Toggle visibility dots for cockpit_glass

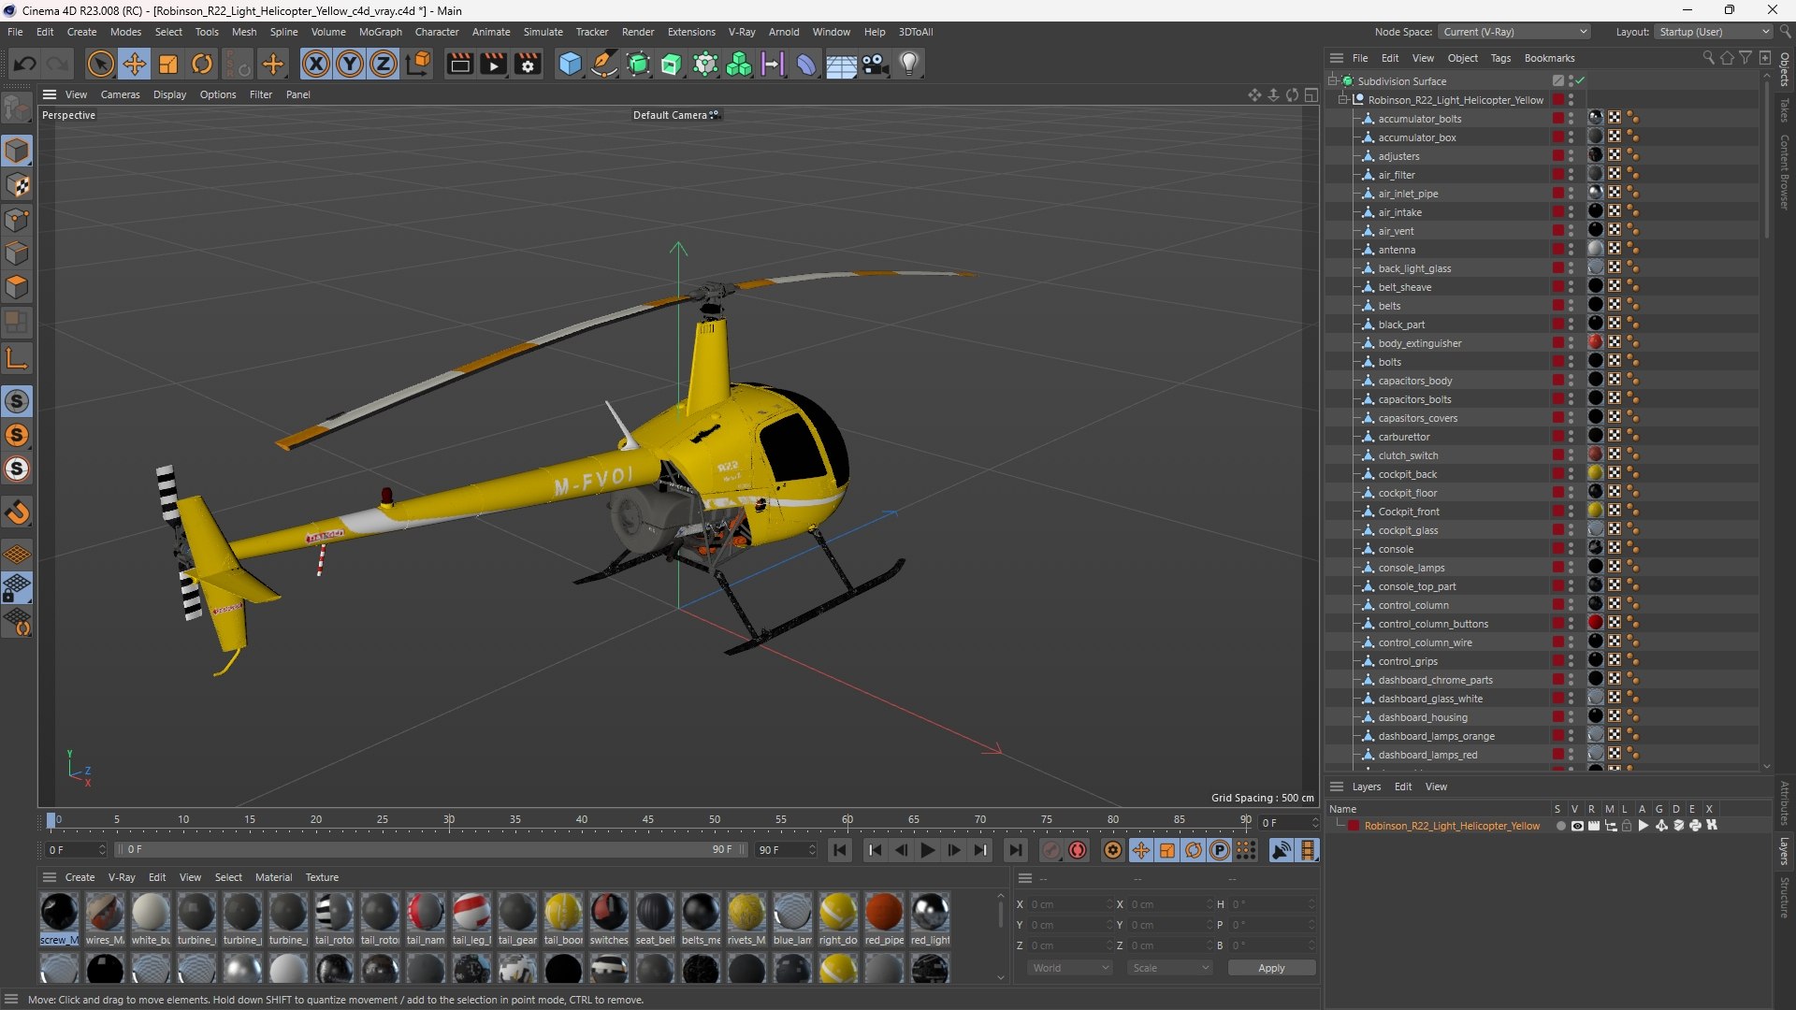tap(1571, 530)
